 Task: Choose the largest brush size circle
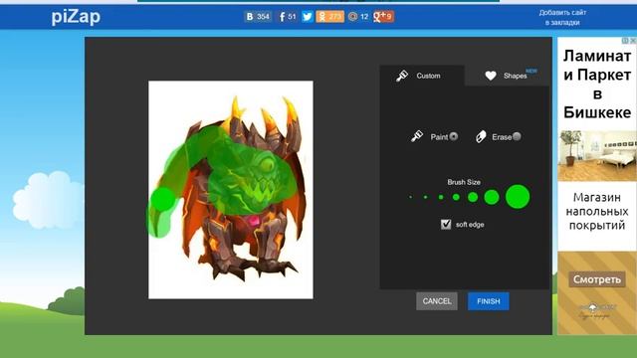[x=518, y=197]
